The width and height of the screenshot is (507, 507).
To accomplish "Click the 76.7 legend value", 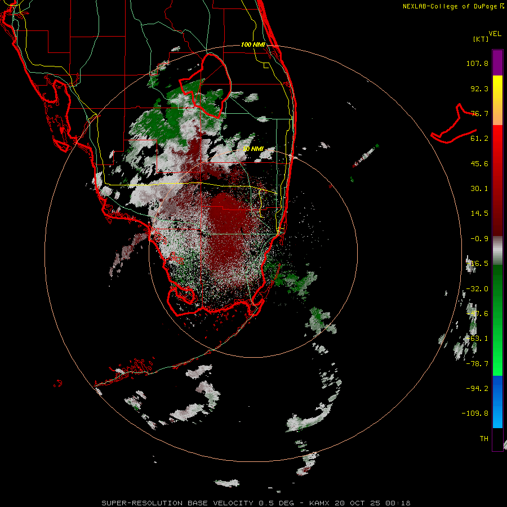I will (x=479, y=113).
